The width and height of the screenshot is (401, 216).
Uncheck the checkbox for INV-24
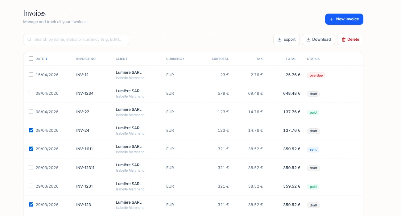31,130
